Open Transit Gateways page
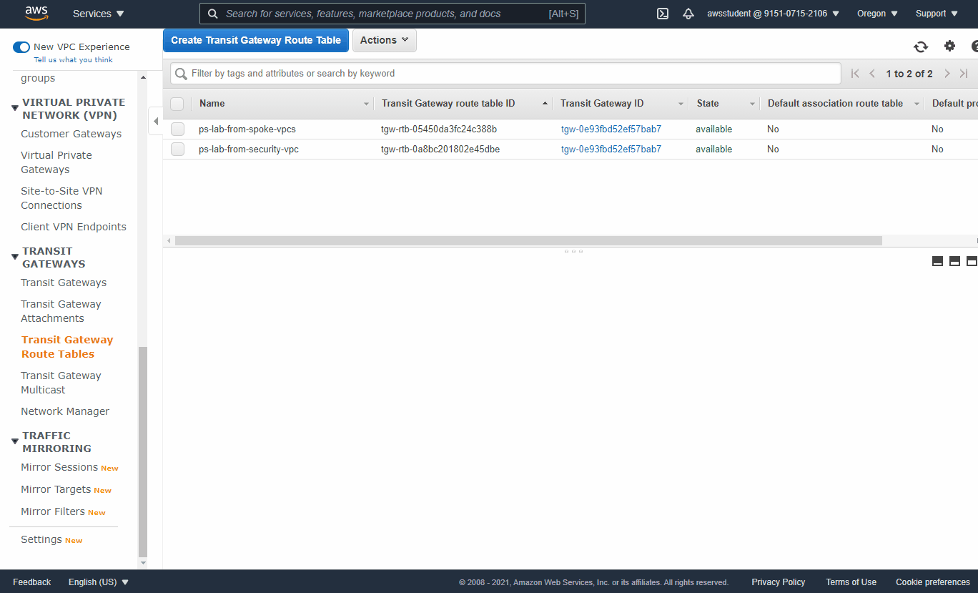The height and width of the screenshot is (593, 978). 64,283
